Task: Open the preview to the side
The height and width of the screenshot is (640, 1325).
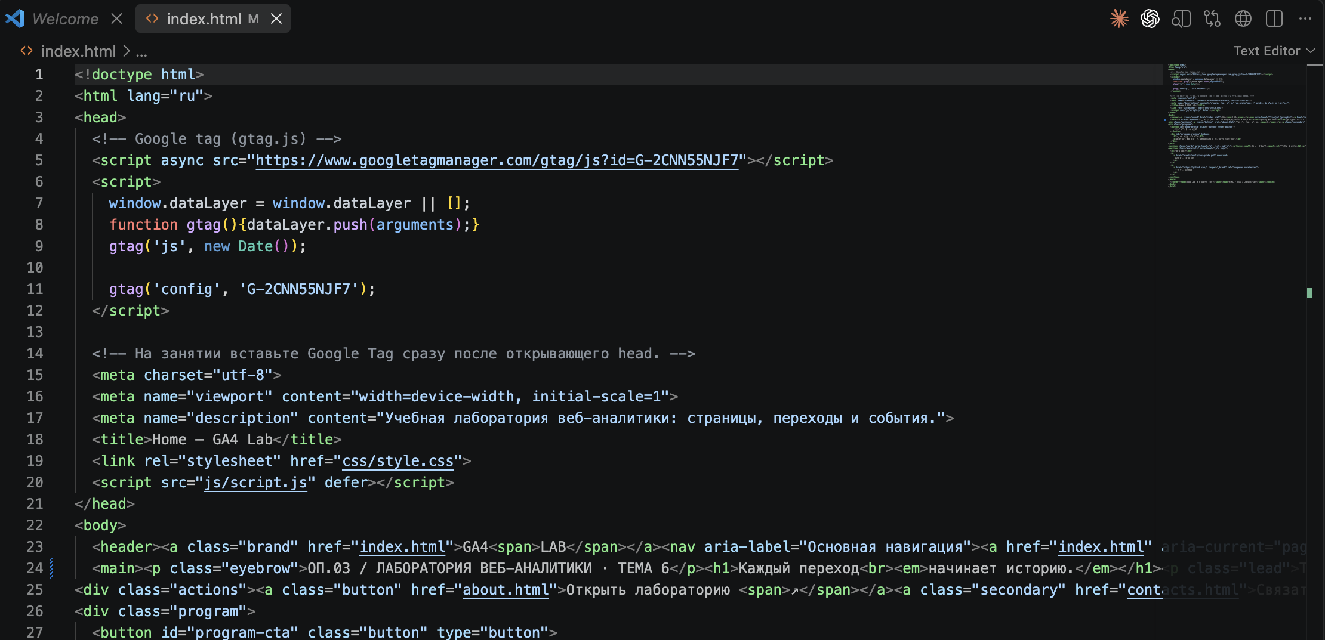Action: click(x=1181, y=18)
